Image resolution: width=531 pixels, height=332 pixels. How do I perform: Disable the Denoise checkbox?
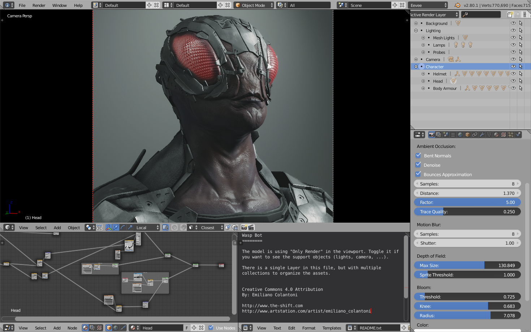click(418, 165)
